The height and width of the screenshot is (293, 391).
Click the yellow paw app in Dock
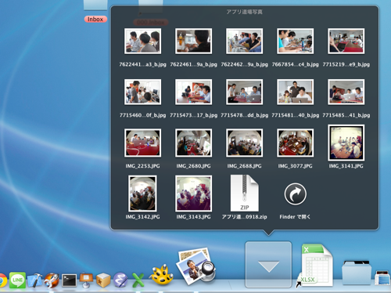click(161, 275)
